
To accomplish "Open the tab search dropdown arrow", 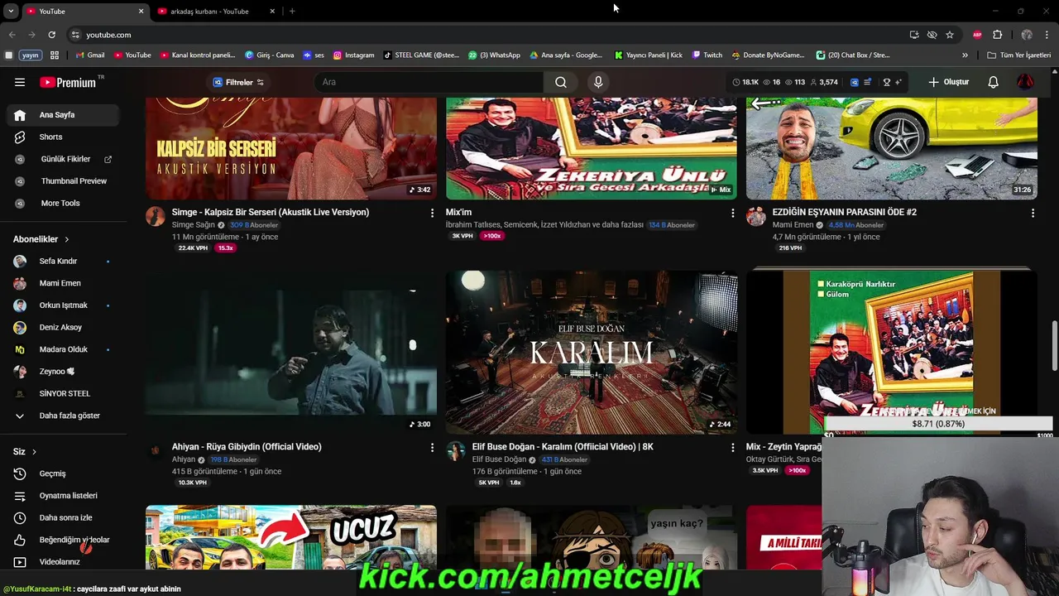I will (11, 11).
